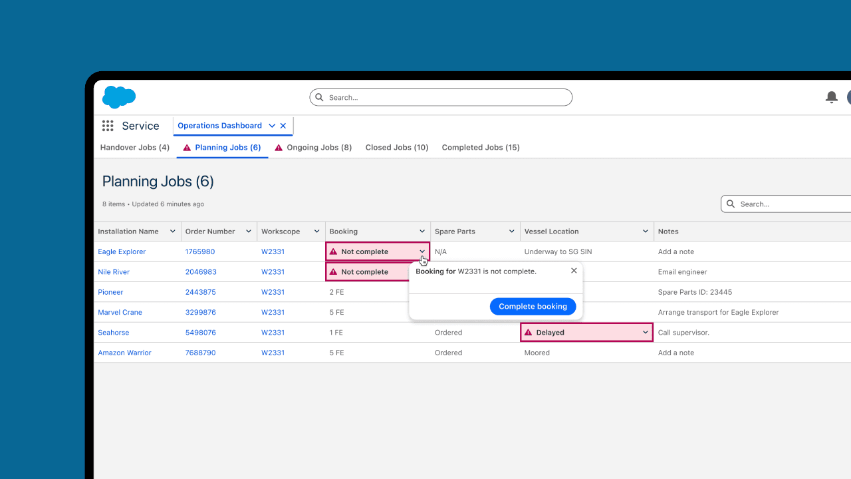Click 1 FE booking cell in Seahorse row
Screen dimensions: 851x479
(x=336, y=332)
